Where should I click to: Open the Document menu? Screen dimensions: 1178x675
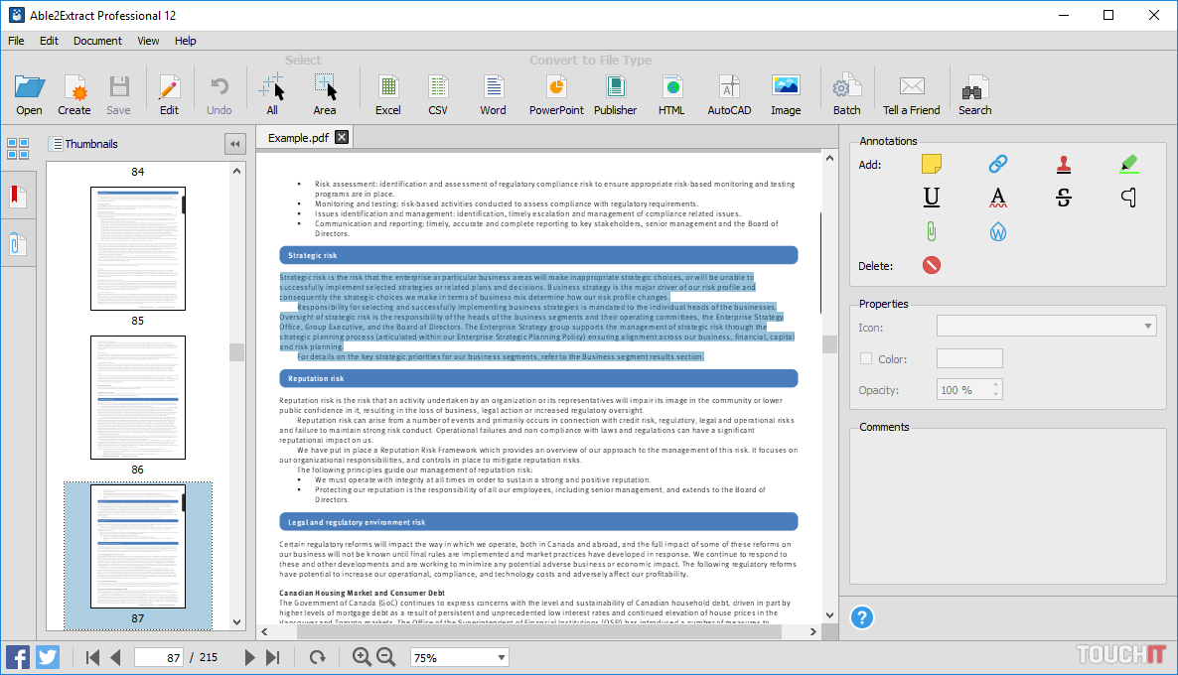(97, 41)
